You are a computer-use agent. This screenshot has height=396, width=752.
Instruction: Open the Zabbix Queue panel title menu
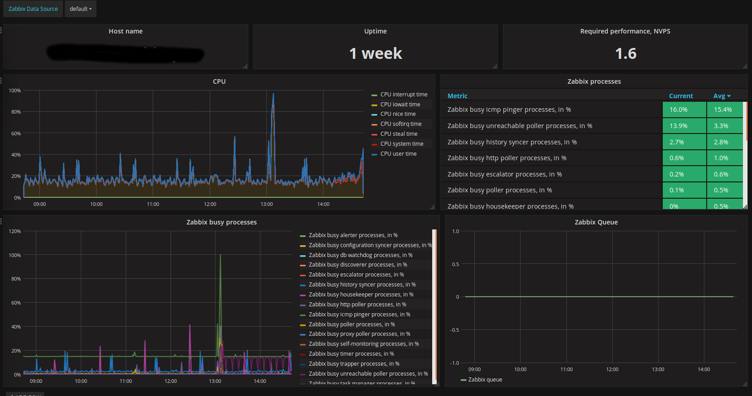coord(596,222)
